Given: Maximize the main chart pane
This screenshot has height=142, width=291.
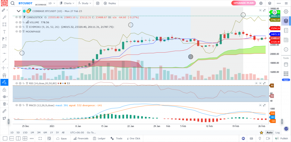Looking at the screenshot, I should click(265, 10).
